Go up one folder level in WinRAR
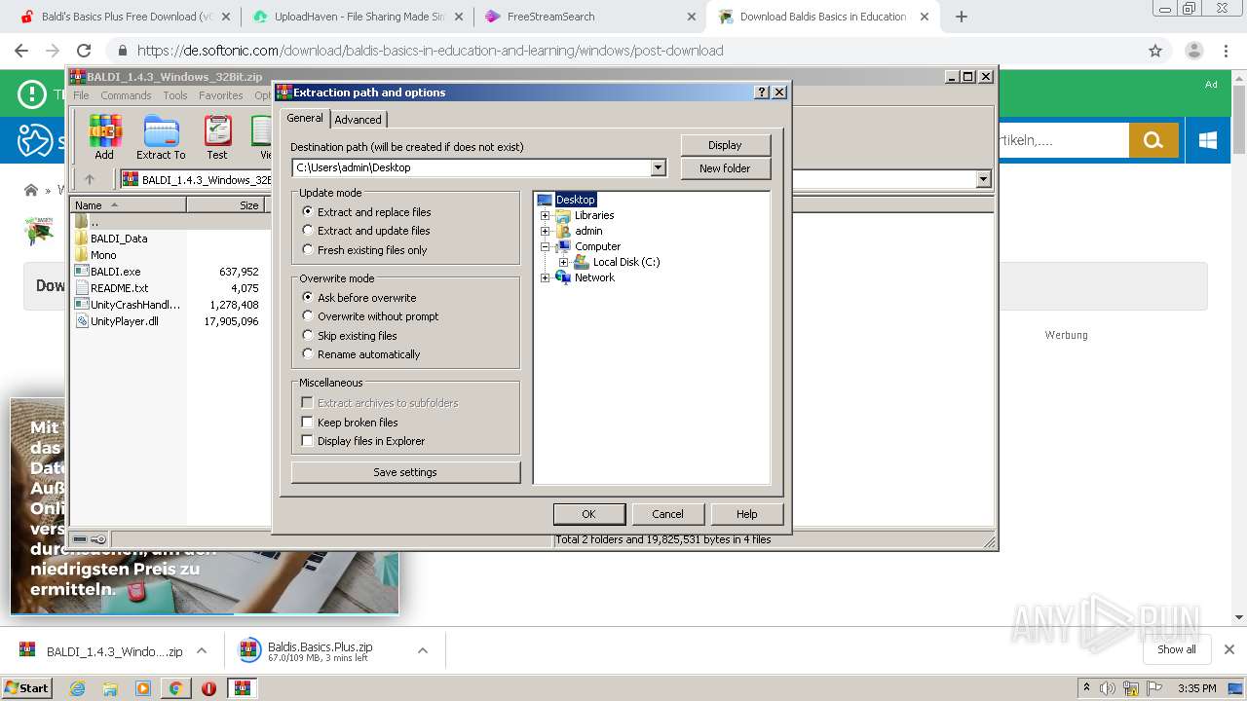This screenshot has width=1247, height=701. [90, 179]
